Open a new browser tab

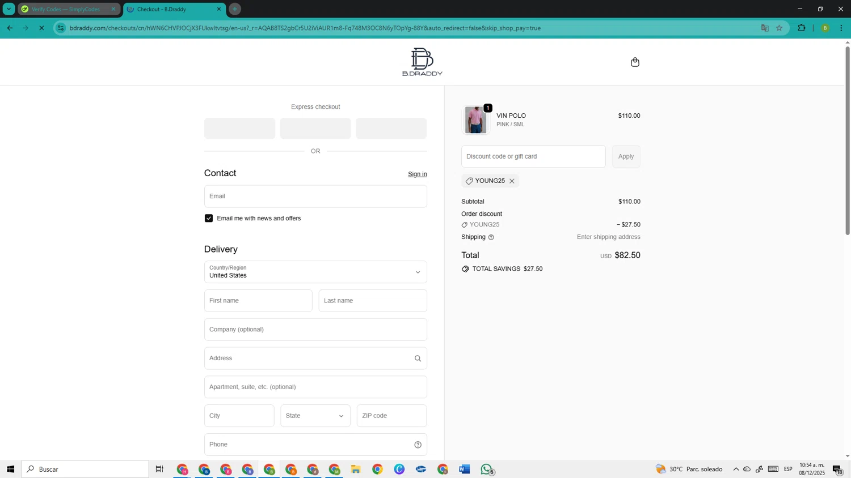tap(235, 9)
